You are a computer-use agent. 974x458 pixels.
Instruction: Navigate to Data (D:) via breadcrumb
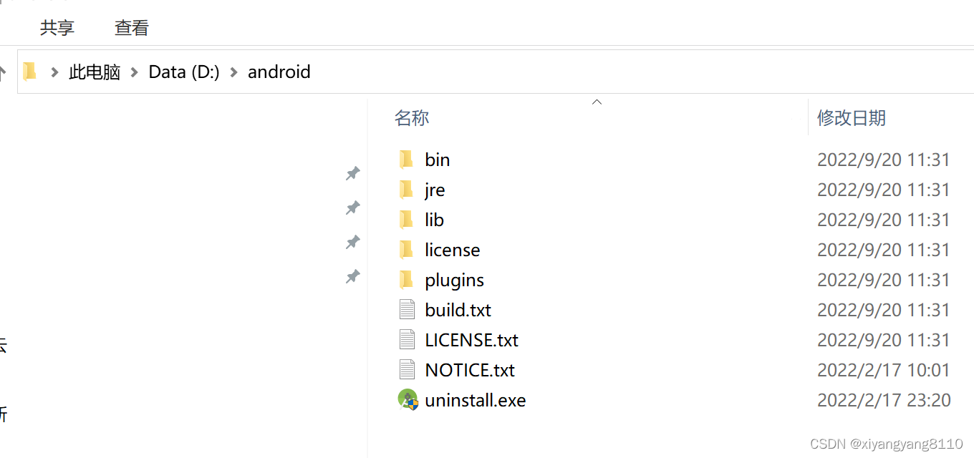(183, 72)
